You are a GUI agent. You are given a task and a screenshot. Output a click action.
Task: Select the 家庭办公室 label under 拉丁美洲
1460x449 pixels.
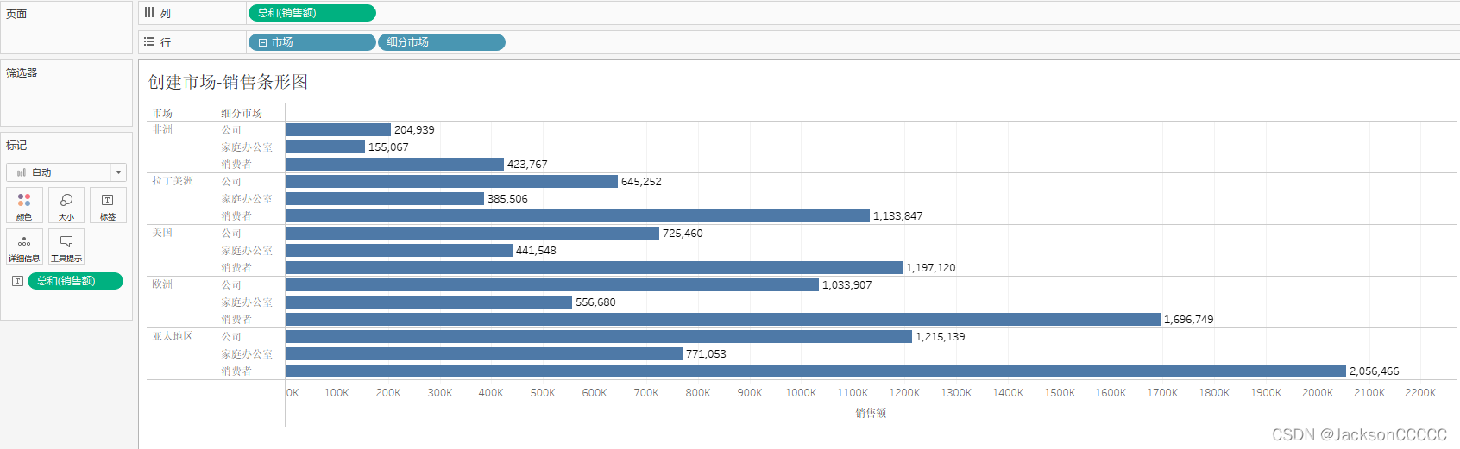point(247,198)
